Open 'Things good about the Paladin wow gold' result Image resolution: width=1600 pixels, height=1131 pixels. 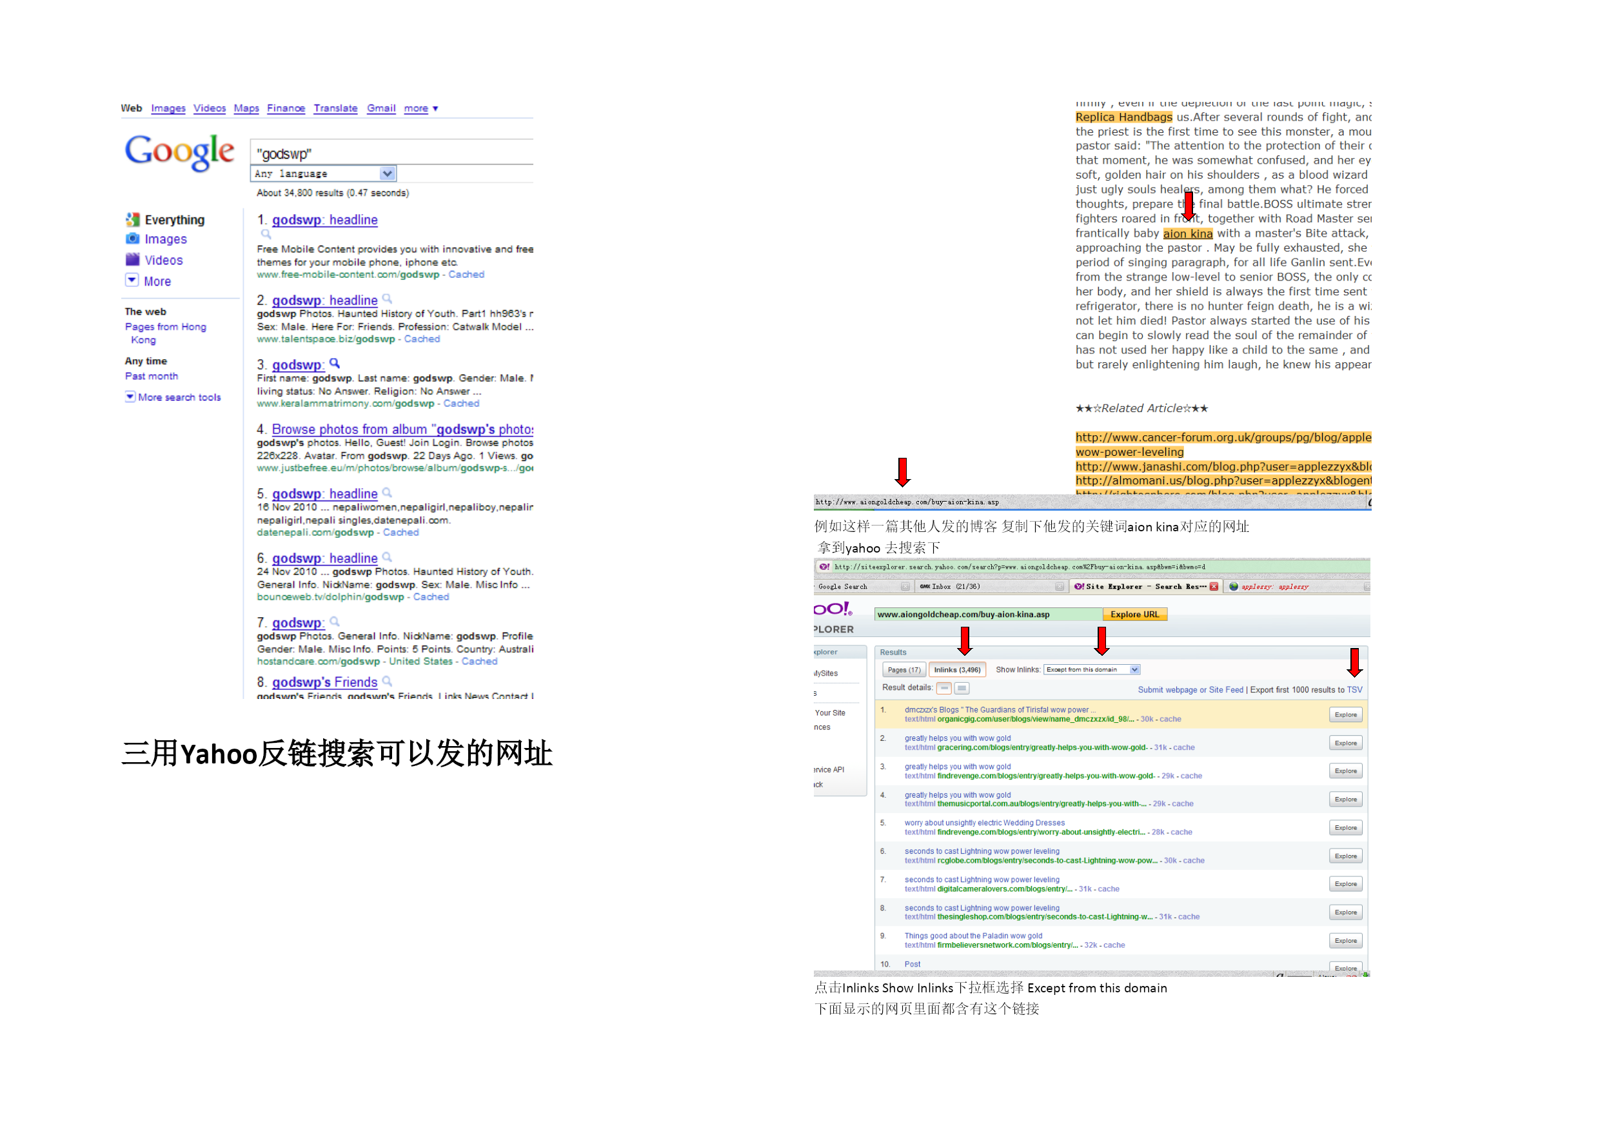(x=974, y=936)
